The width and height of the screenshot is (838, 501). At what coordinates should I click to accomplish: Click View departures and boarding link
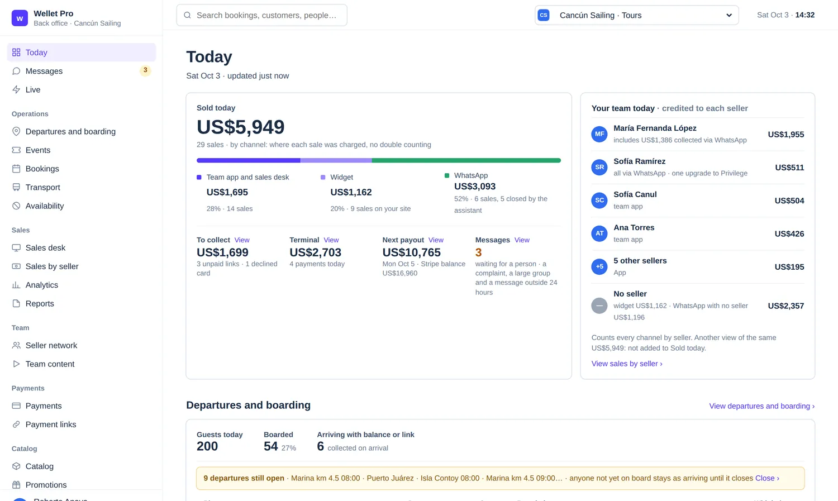click(762, 406)
